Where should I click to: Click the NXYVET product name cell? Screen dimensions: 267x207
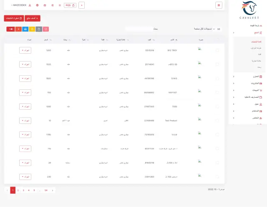(x=173, y=93)
